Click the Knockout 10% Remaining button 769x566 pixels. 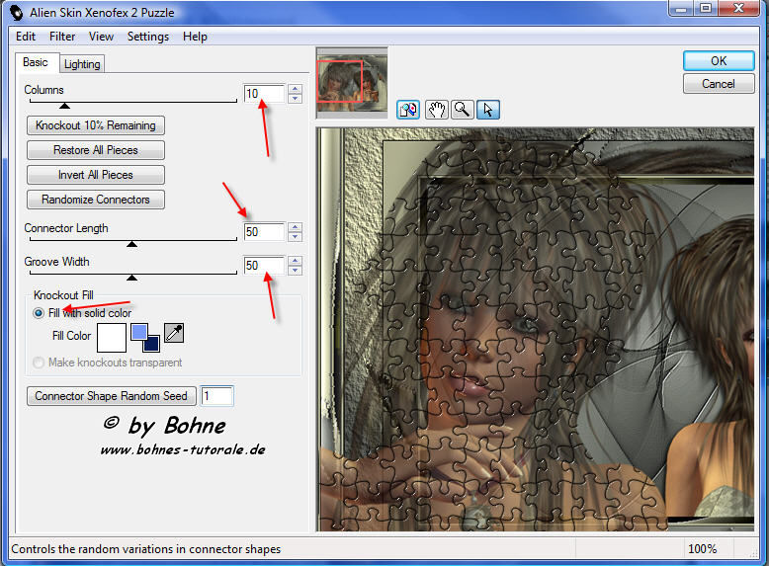click(95, 125)
